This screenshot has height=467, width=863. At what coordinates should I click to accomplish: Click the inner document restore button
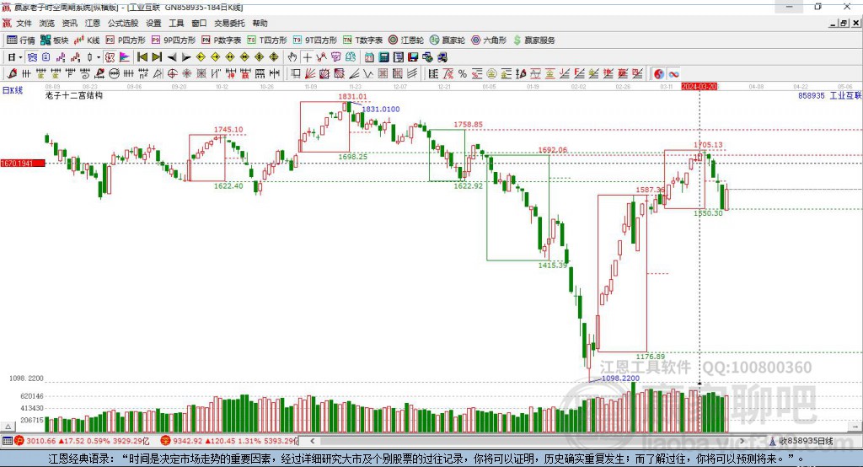click(844, 23)
